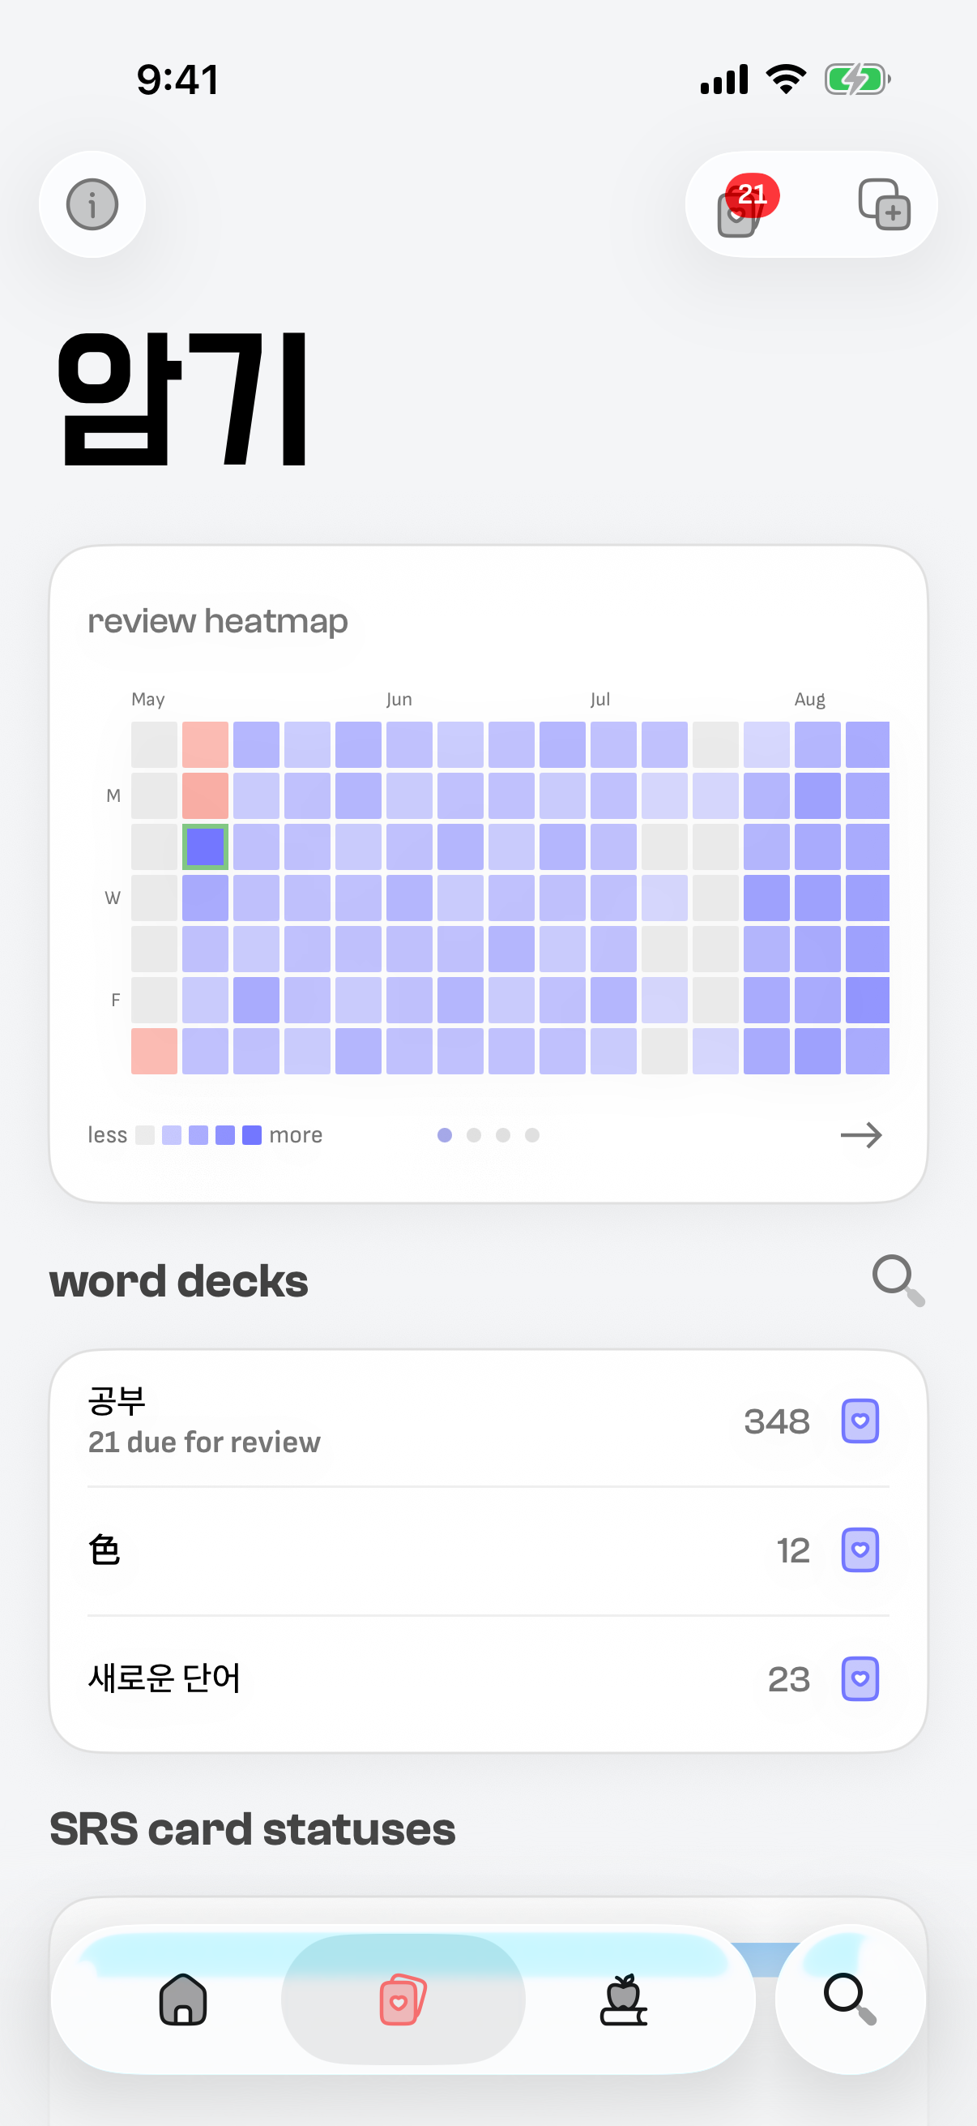Tap '21 due for review' text

point(204,1442)
